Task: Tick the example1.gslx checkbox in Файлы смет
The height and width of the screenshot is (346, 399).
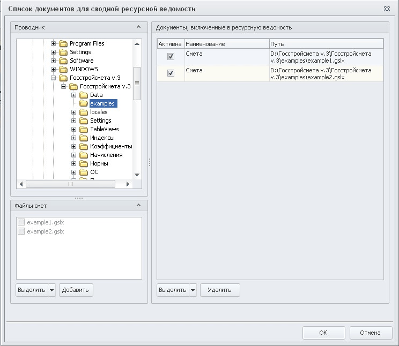Action: click(21, 222)
